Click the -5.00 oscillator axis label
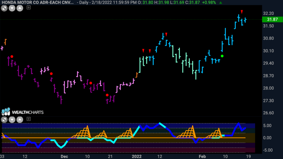 (268, 150)
